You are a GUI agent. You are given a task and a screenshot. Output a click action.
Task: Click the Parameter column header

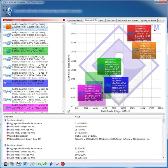tap(39, 116)
